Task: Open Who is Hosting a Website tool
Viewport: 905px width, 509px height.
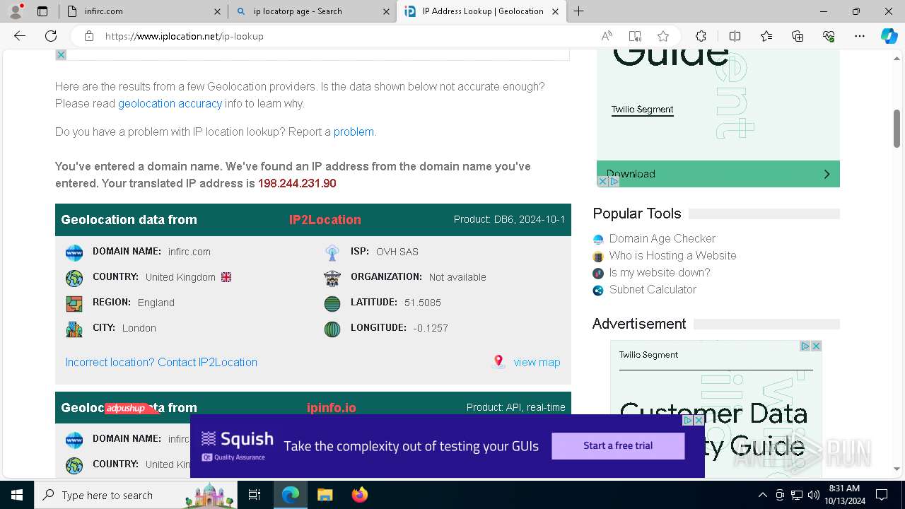Action: [x=672, y=256]
